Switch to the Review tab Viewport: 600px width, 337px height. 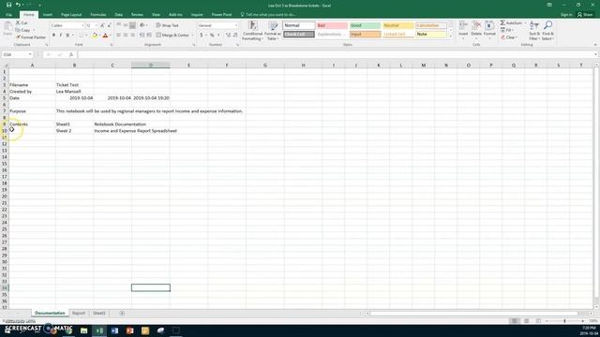tap(137, 15)
